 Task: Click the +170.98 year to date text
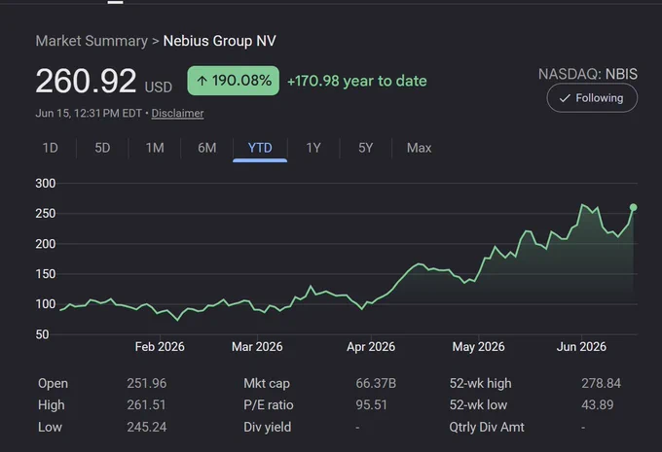point(356,81)
